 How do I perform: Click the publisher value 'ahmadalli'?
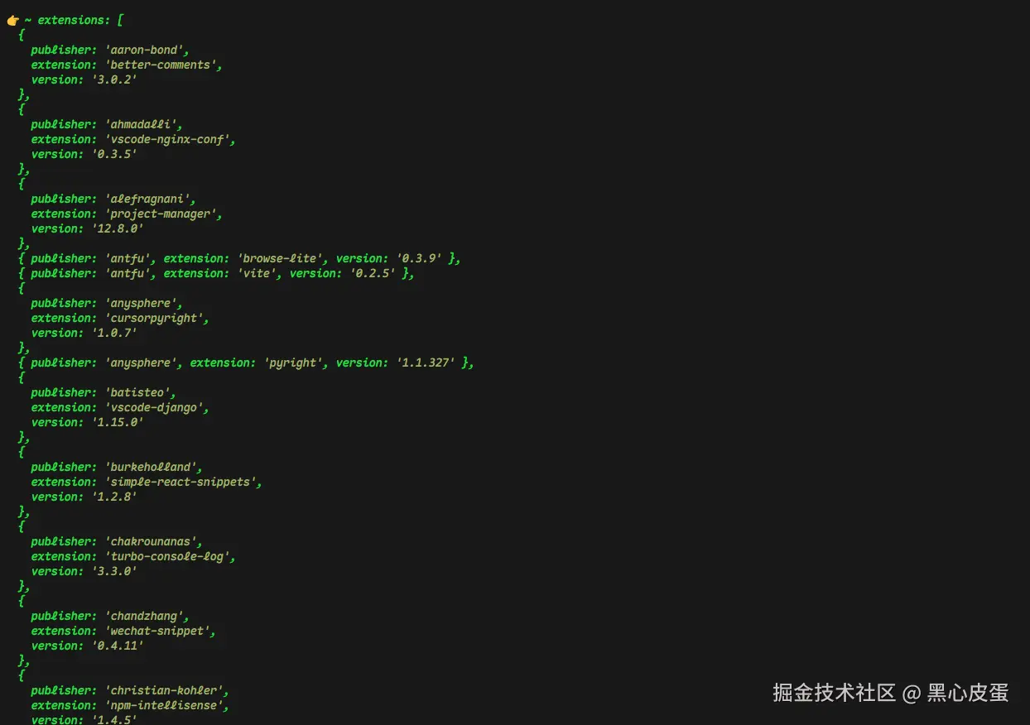pos(140,124)
